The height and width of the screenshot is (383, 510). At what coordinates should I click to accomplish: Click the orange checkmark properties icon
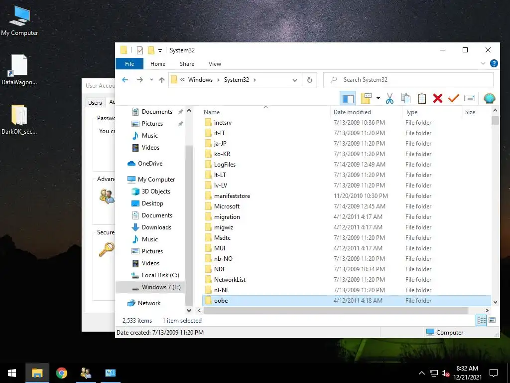point(453,98)
